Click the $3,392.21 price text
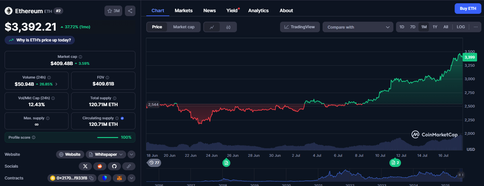Image resolution: width=484 pixels, height=186 pixels. tap(30, 27)
